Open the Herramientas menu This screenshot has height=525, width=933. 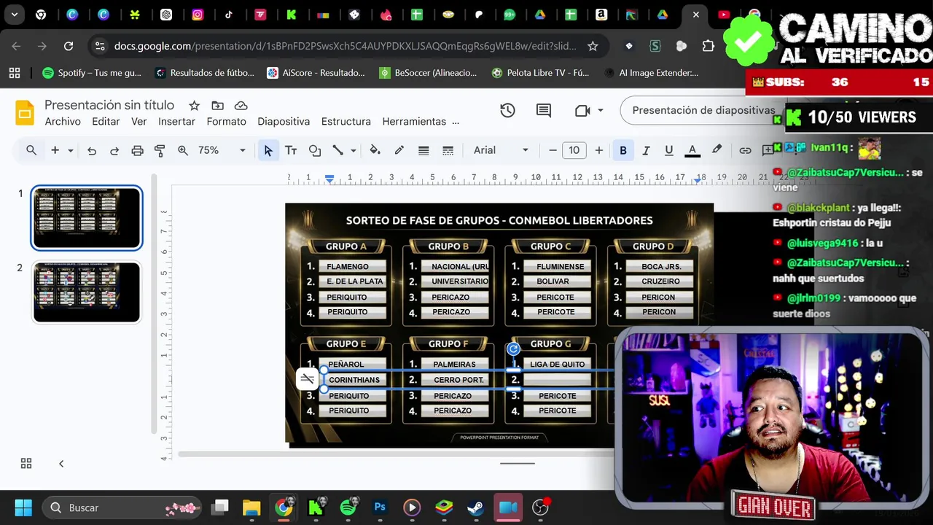pyautogui.click(x=414, y=122)
